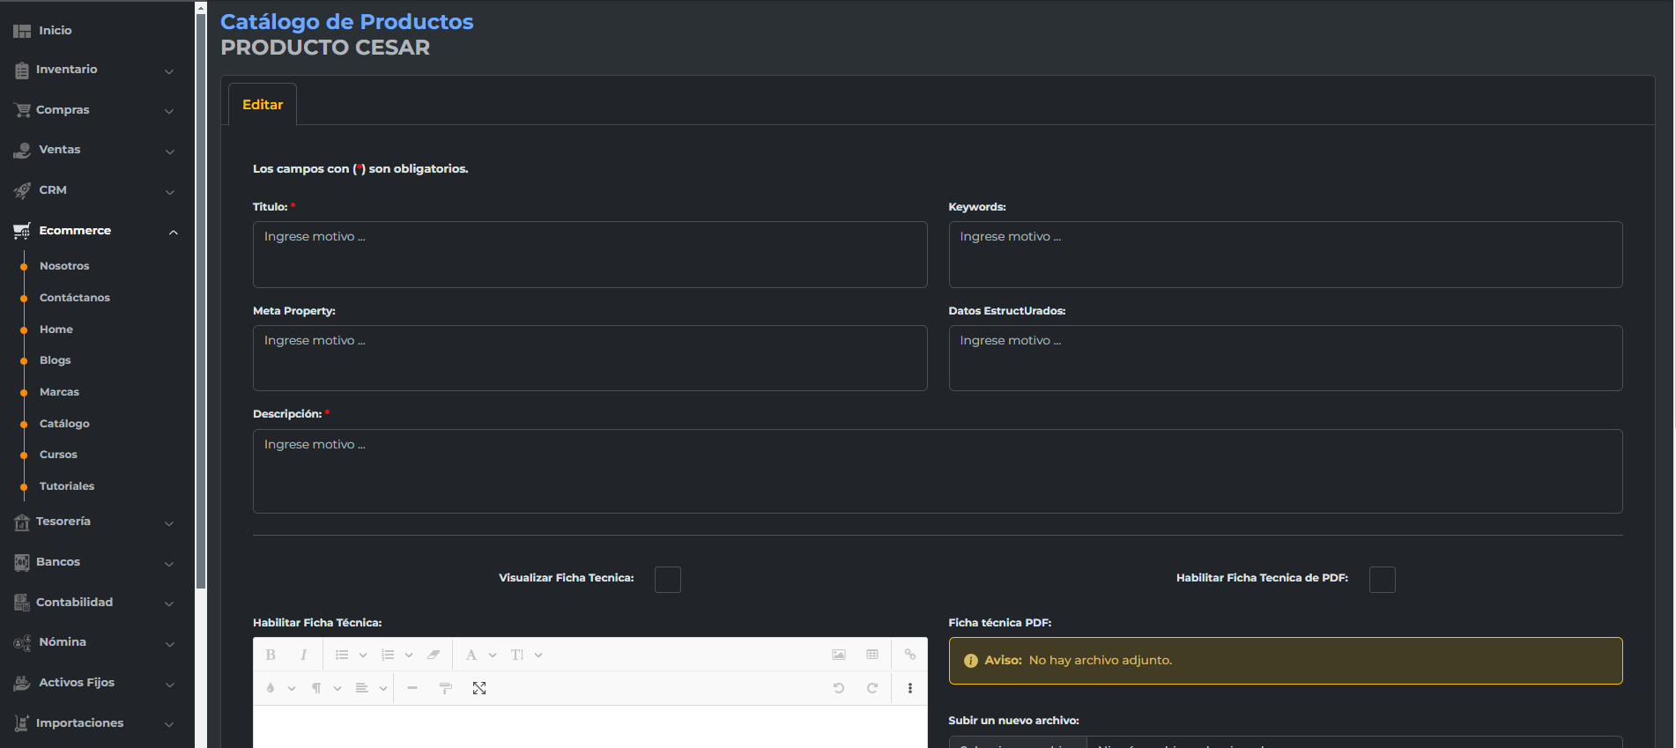Select the Editar tab
Viewport: 1676px width, 748px height.
click(263, 104)
